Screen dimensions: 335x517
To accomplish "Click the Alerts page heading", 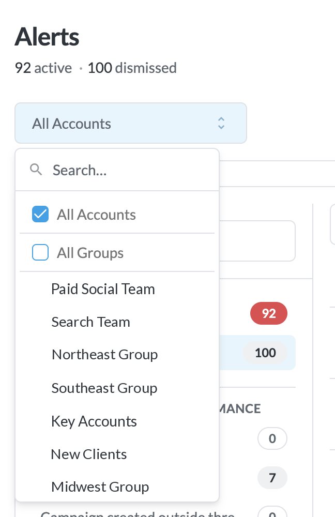I will (x=47, y=37).
